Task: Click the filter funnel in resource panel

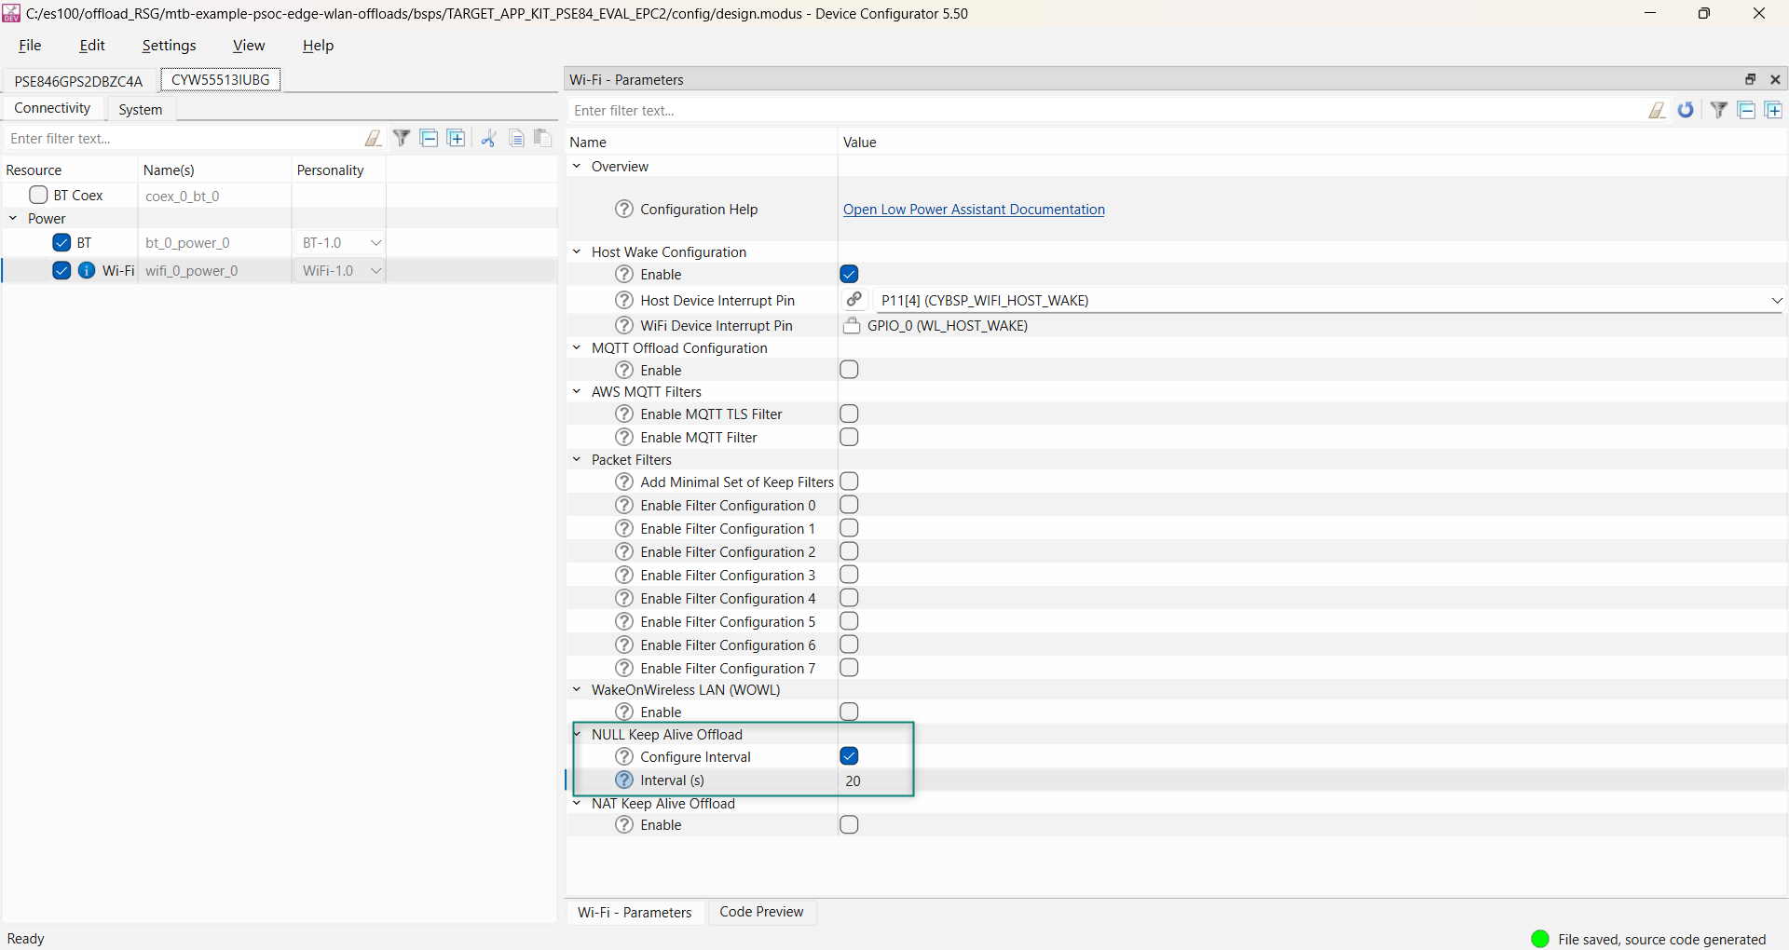Action: coord(402,139)
